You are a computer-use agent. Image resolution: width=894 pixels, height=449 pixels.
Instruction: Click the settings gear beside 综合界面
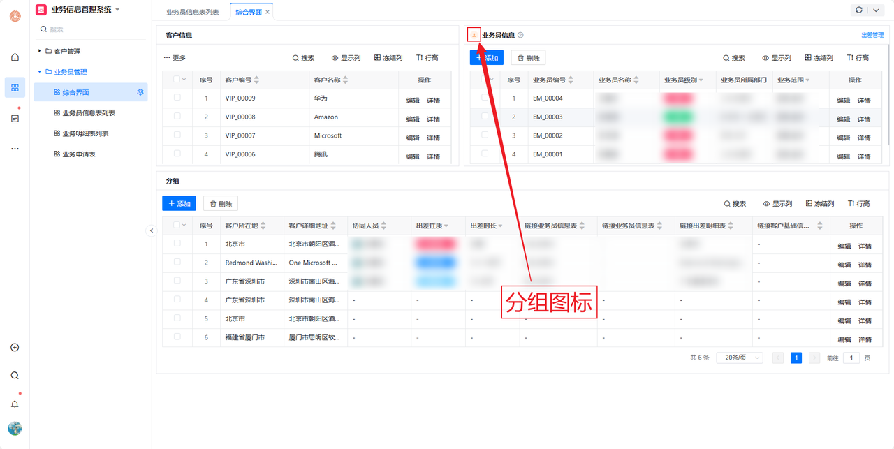[x=140, y=92]
